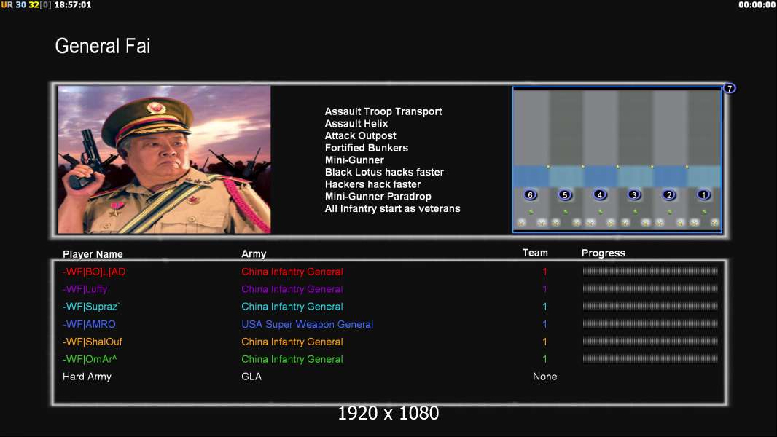The width and height of the screenshot is (777, 437).
Task: Click "USA Super Weapon General" army entry
Action: pos(308,324)
